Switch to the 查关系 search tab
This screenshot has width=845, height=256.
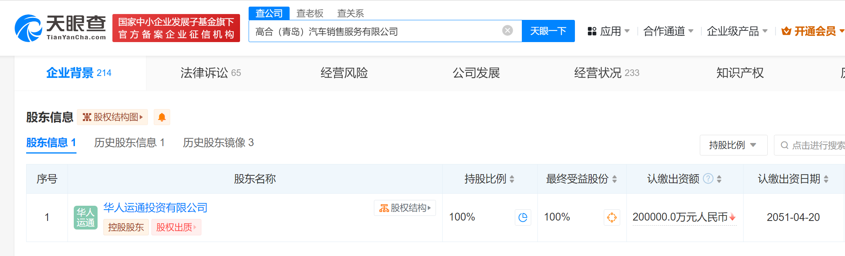[350, 13]
